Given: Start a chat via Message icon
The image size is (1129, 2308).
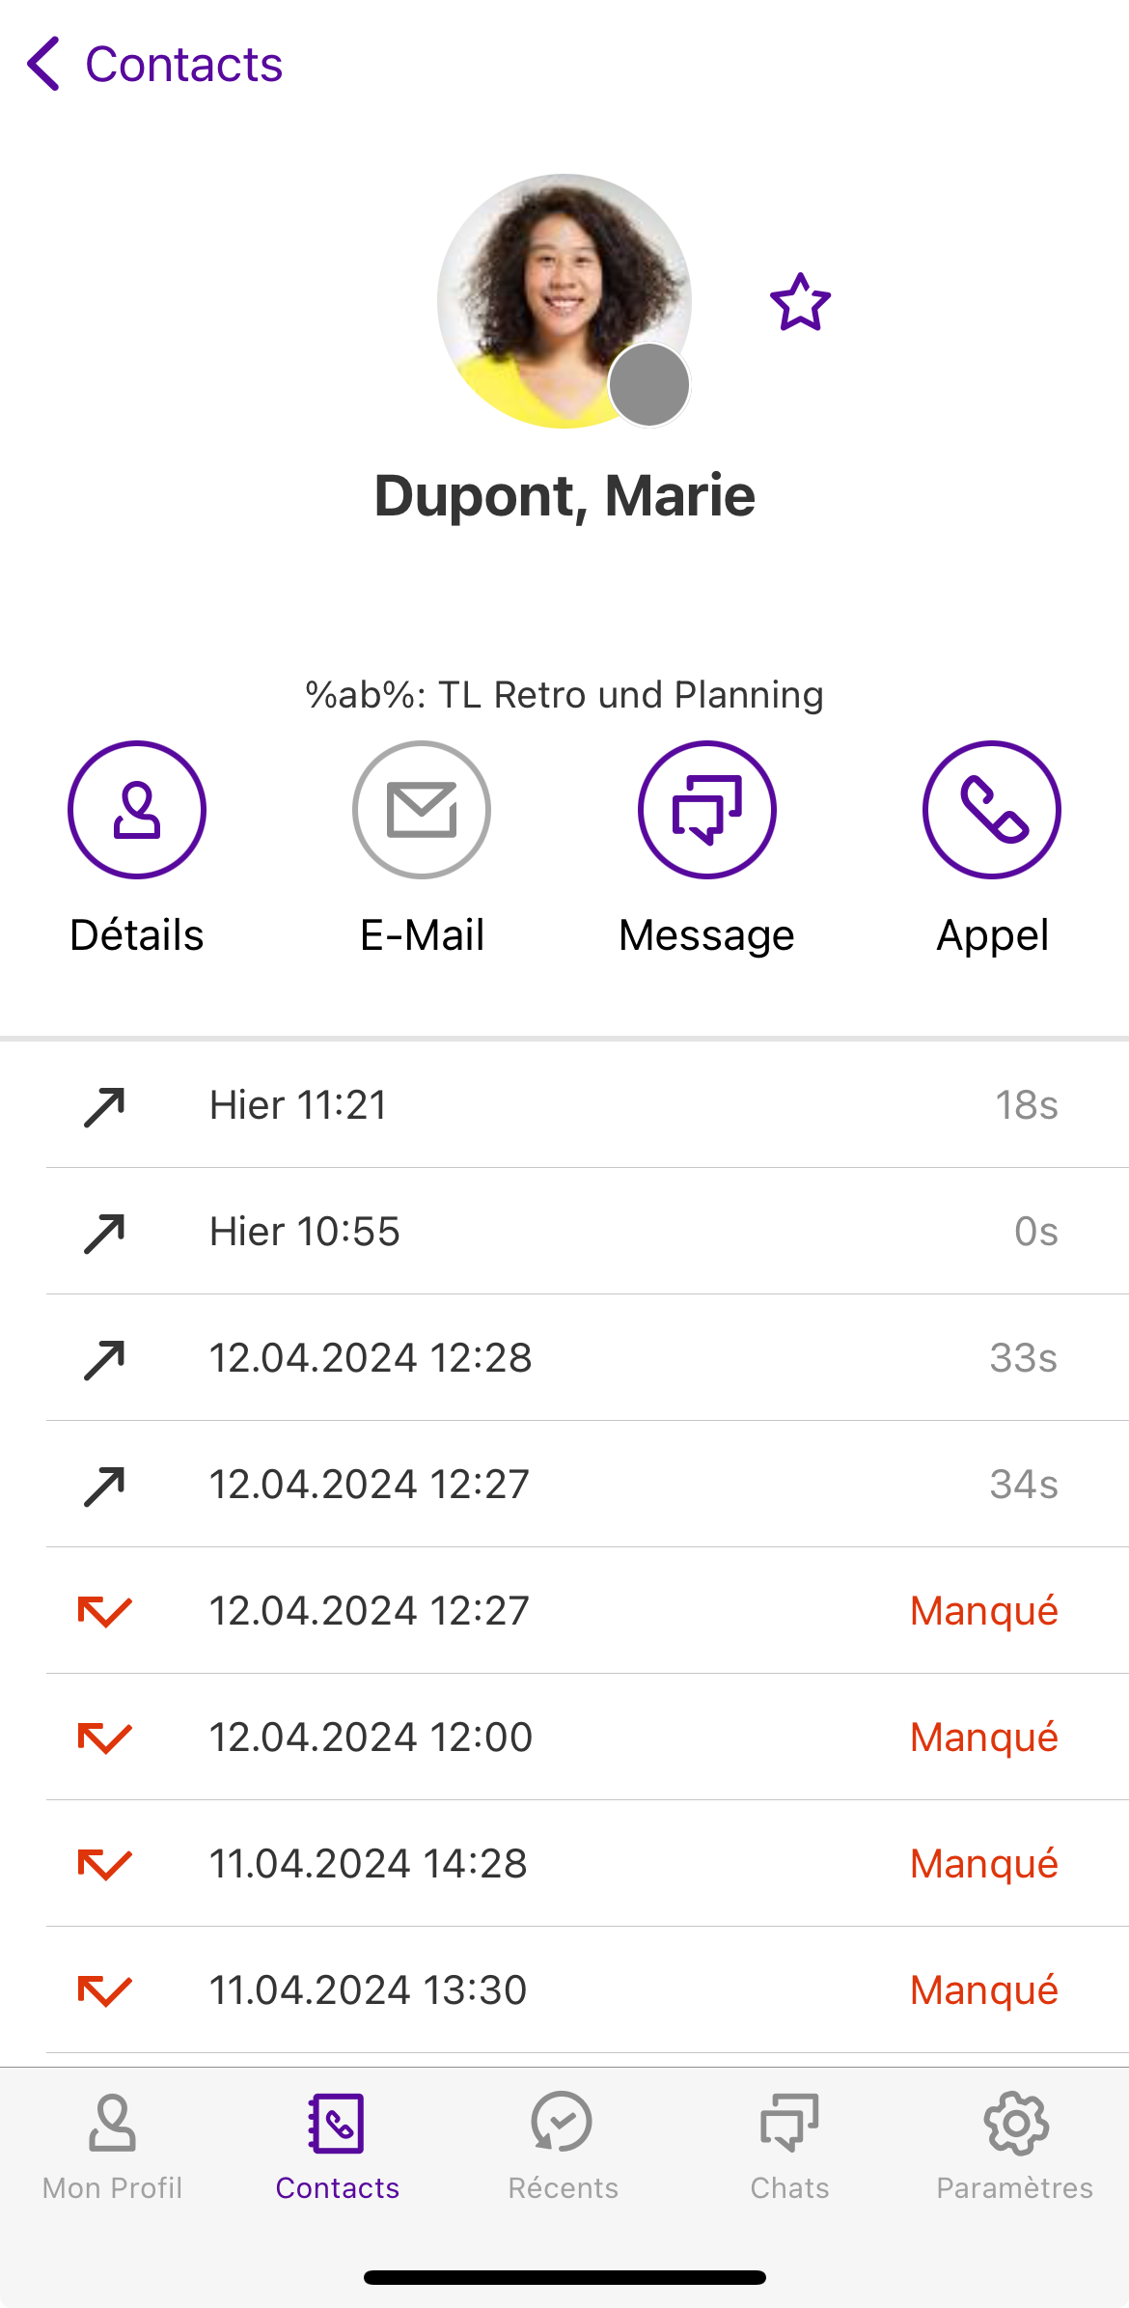Looking at the screenshot, I should tap(706, 810).
